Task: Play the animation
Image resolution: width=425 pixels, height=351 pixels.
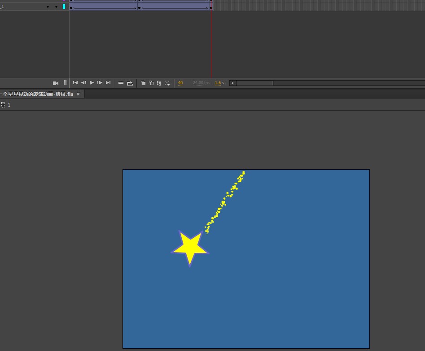Action: pyautogui.click(x=92, y=83)
